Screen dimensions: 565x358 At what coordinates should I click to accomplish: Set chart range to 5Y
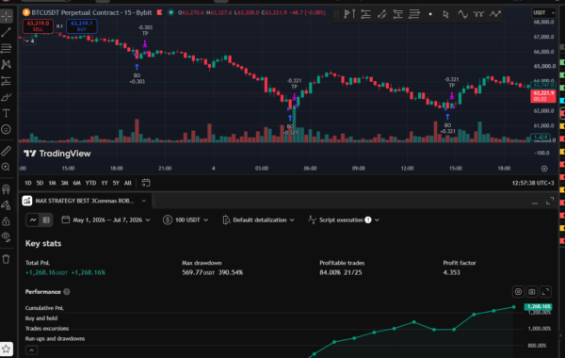(x=116, y=183)
